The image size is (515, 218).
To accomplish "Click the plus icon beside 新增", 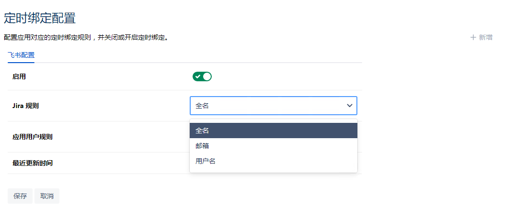I will point(473,37).
